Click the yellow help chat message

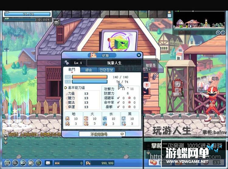pyautogui.click(x=35, y=134)
